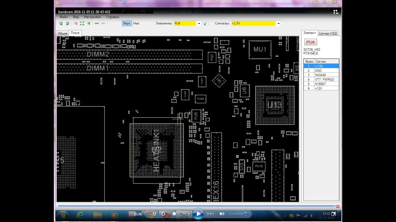Viewport: 396px width, 222px height.
Task: Click the MU1 component on the board
Action: (260, 49)
